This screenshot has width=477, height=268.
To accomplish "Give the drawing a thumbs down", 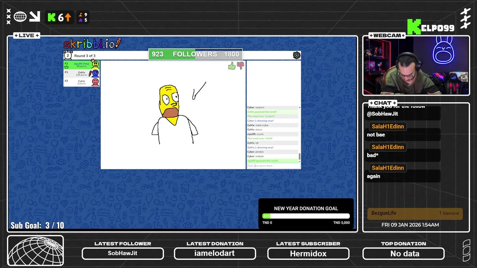I will click(x=240, y=66).
